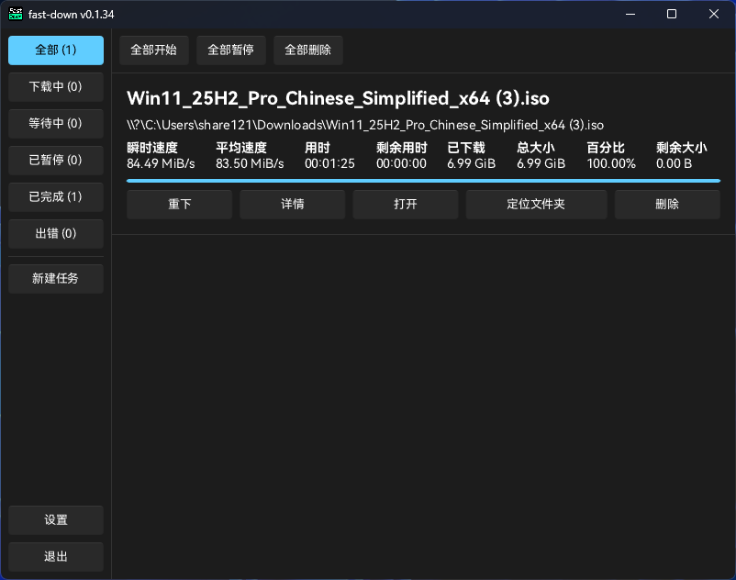Check errored tasks via 出错 (0)
Image resolution: width=736 pixels, height=580 pixels.
pyautogui.click(x=55, y=233)
